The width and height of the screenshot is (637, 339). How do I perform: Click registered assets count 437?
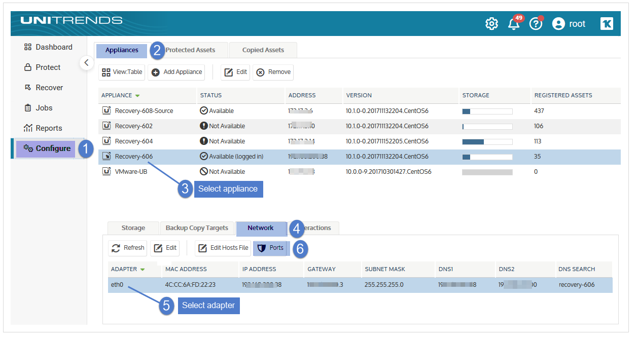point(539,111)
